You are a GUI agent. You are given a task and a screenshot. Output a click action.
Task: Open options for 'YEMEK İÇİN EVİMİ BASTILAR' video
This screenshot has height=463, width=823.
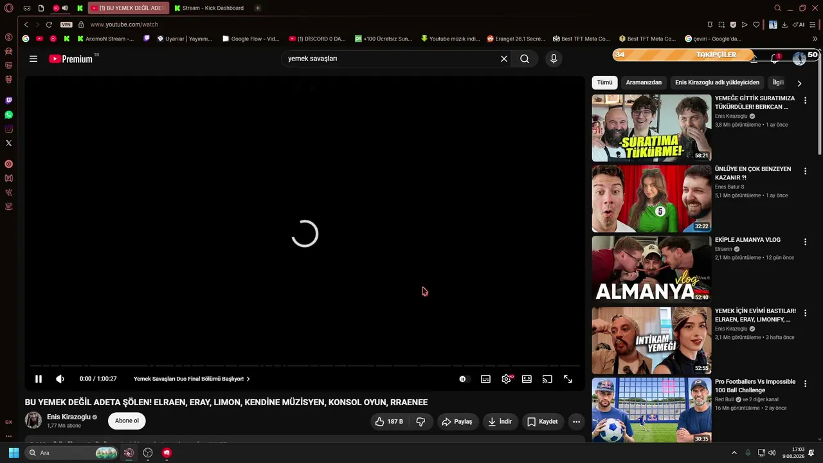[805, 313]
